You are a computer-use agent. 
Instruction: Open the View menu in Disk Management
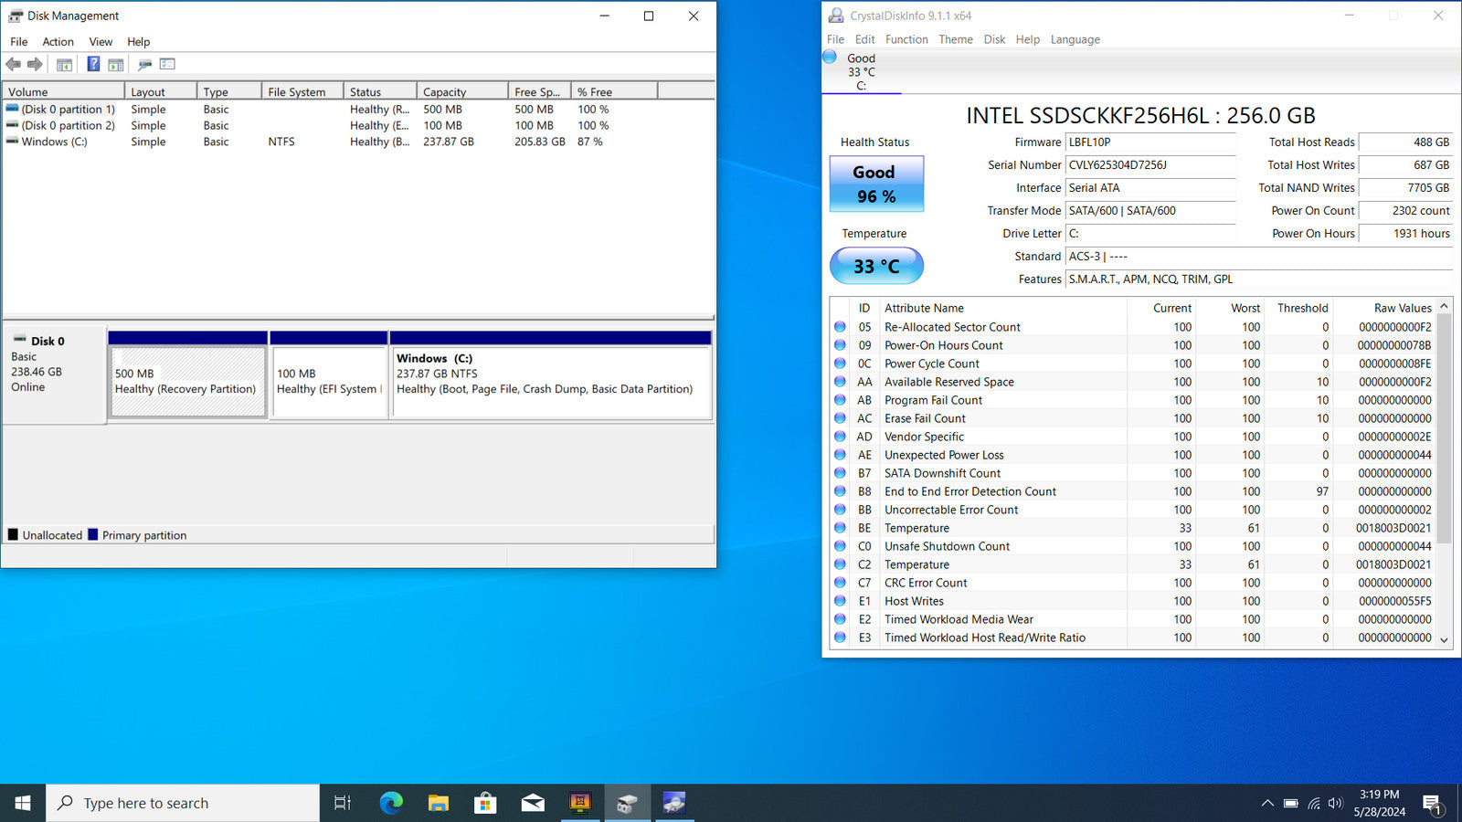point(101,42)
